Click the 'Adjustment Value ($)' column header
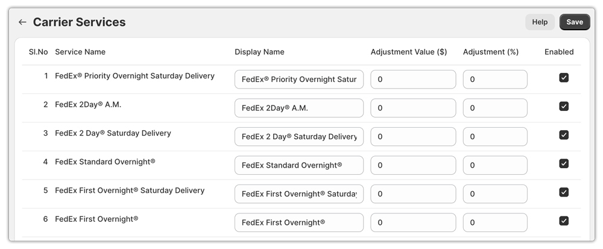Image resolution: width=603 pixels, height=249 pixels. coord(409,52)
